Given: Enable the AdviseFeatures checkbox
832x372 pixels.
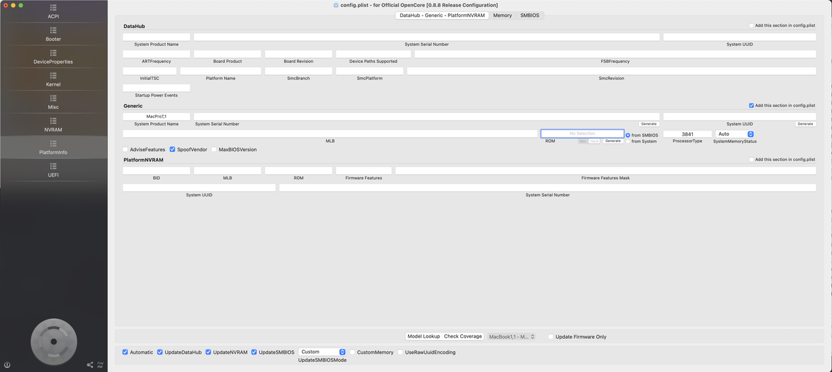Looking at the screenshot, I should coord(125,149).
